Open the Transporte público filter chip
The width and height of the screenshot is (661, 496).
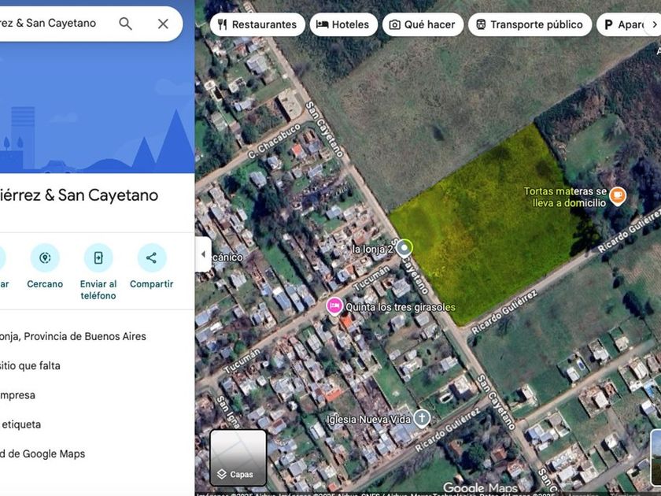click(x=530, y=24)
